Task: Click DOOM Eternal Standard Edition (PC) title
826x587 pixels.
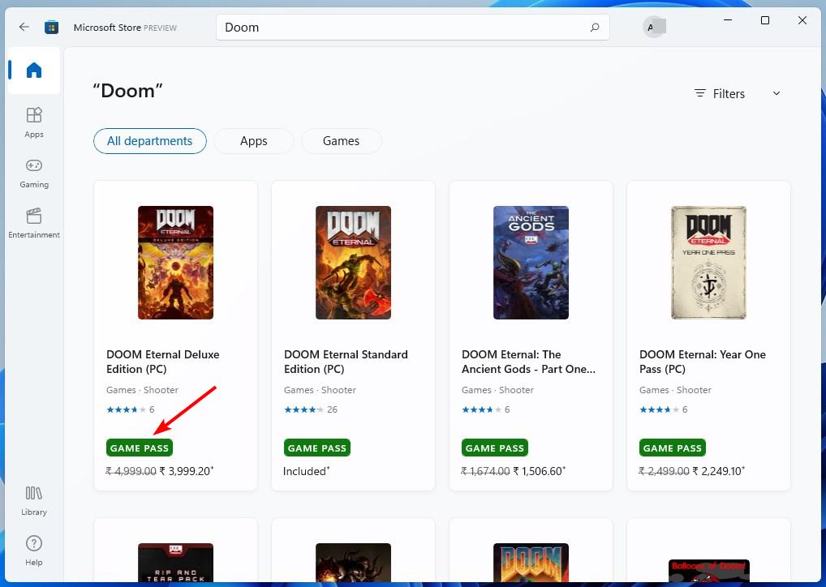Action: [346, 362]
